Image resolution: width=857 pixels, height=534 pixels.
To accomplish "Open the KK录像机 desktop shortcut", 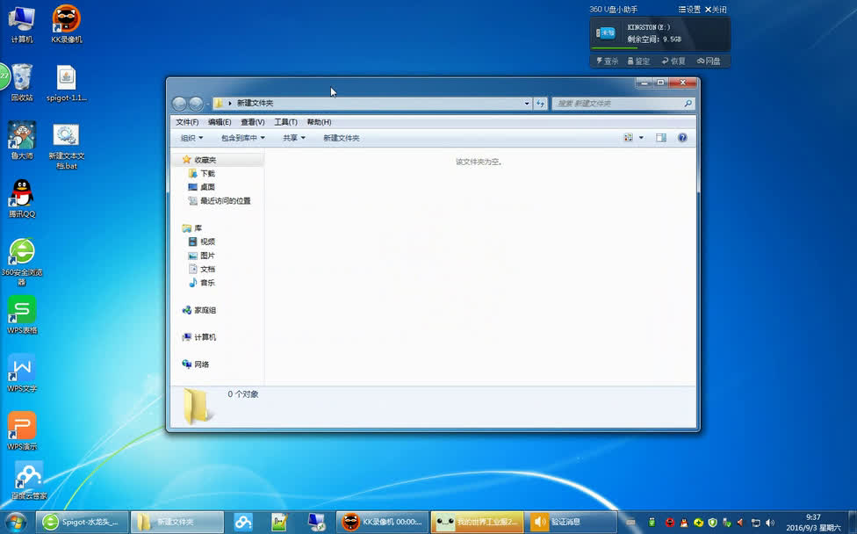I will (66, 24).
